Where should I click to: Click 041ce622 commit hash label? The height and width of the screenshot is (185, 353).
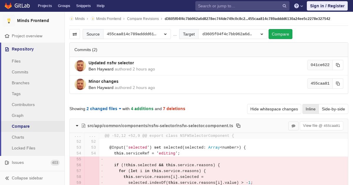[320, 65]
